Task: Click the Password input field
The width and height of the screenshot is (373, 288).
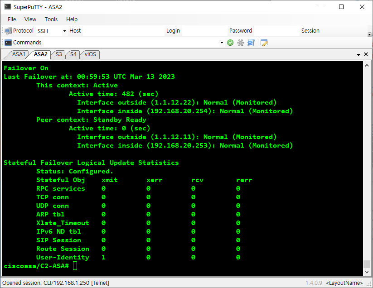Action: point(276,31)
